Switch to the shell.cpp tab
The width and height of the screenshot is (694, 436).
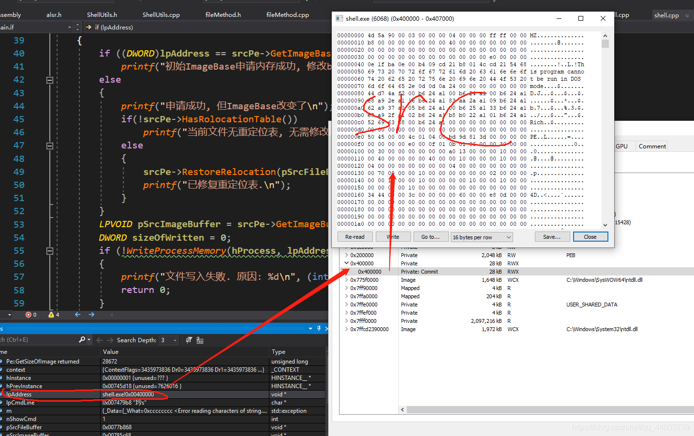pos(666,15)
